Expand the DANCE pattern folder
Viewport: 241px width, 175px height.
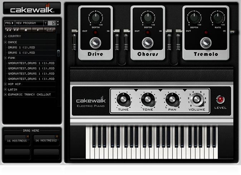tap(5, 42)
